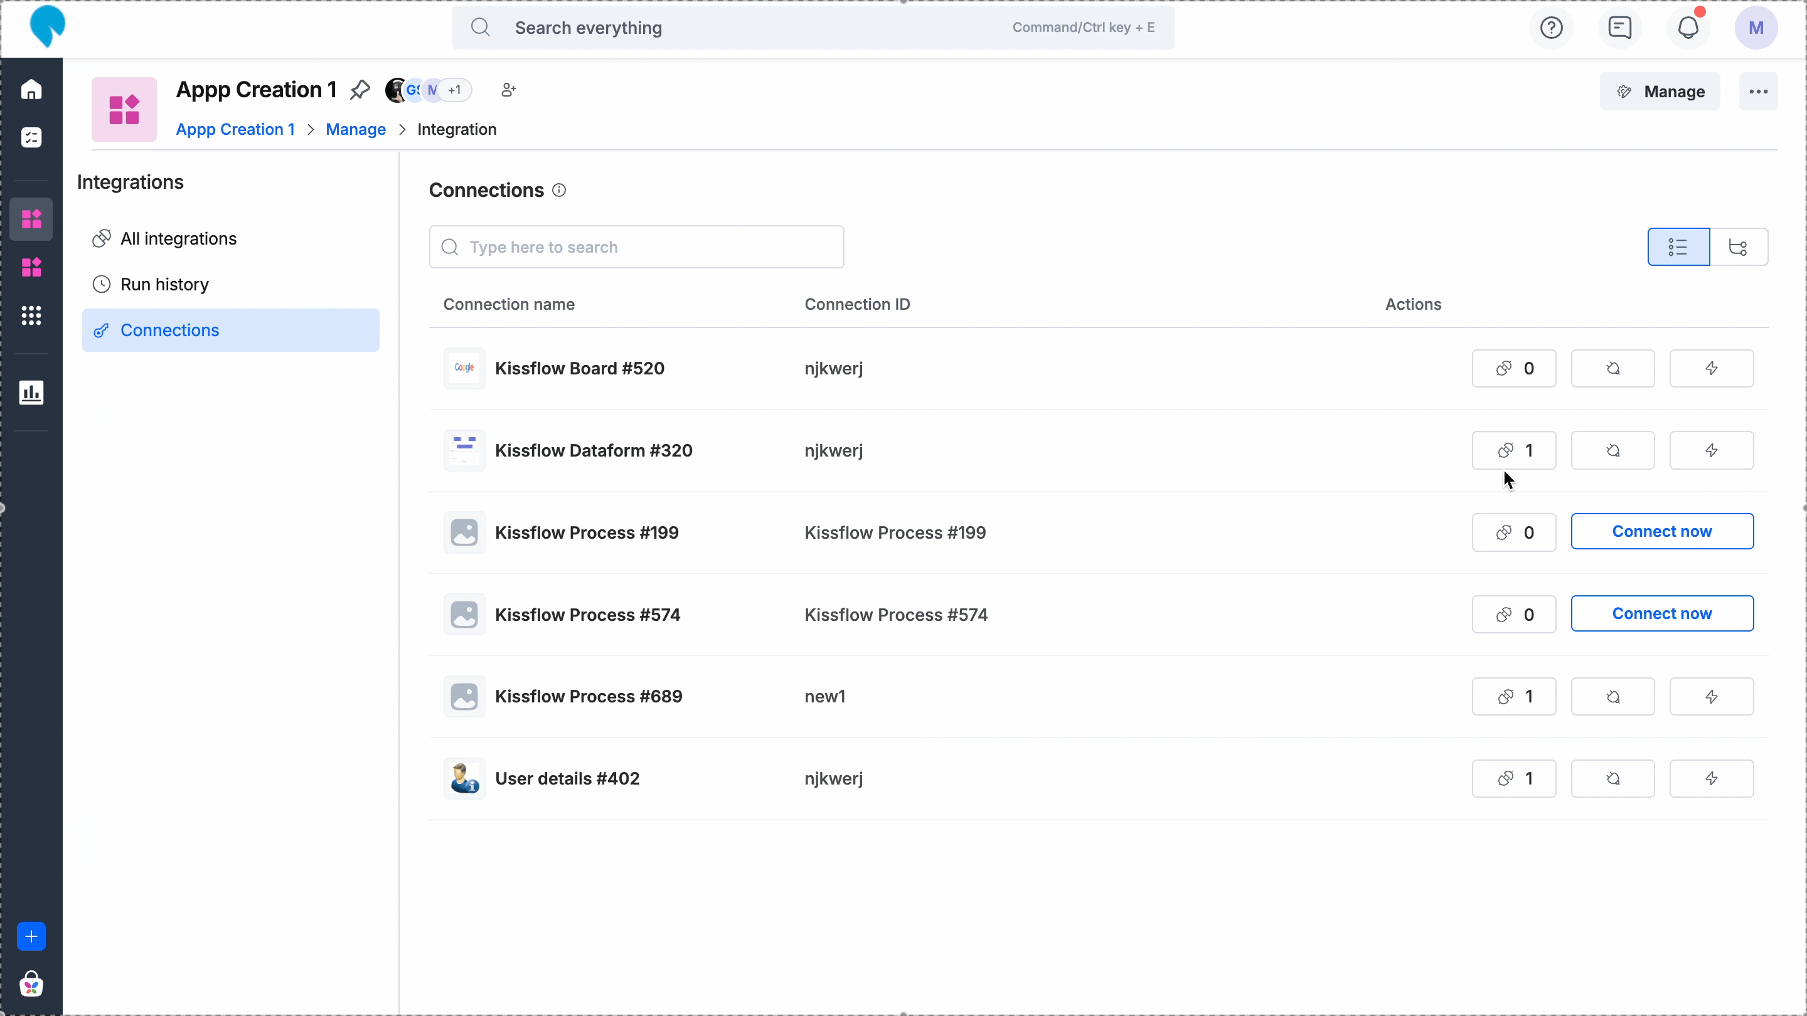Viewport: 1807px width, 1016px height.
Task: Click the new1 connection ID
Action: tap(825, 696)
